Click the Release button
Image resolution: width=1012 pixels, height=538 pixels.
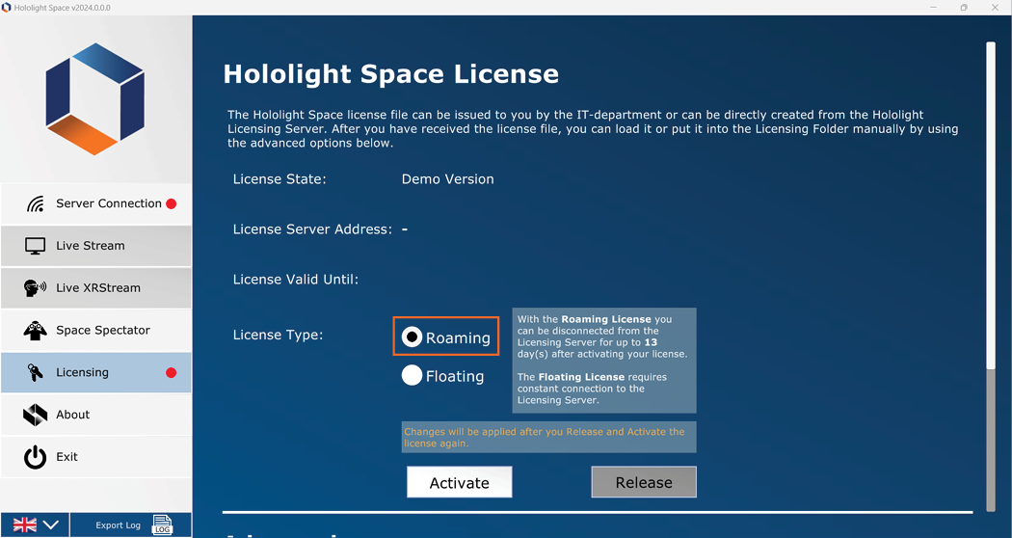[x=644, y=482]
